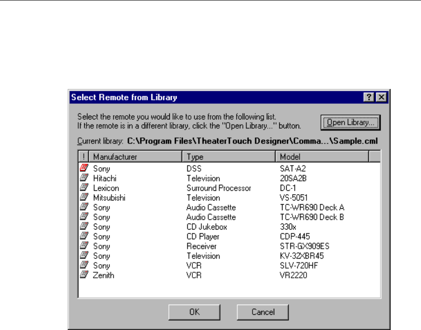
Task: Click the VR2220 model cell
Action: (294, 275)
